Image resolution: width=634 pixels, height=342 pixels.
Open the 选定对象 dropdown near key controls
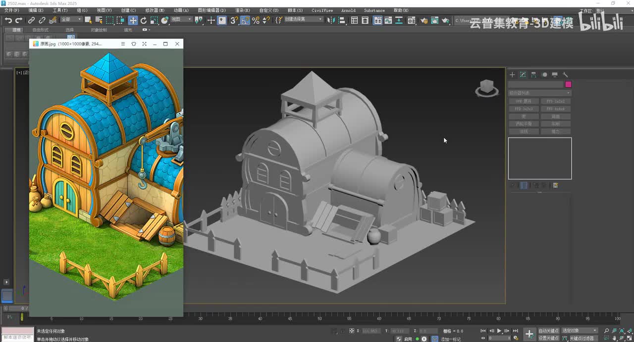[580, 331]
